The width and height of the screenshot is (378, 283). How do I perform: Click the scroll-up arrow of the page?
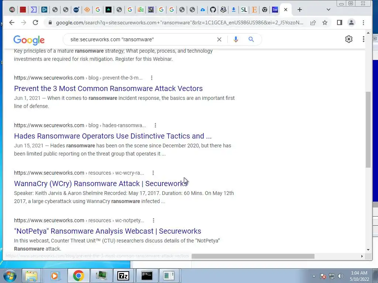(x=368, y=33)
